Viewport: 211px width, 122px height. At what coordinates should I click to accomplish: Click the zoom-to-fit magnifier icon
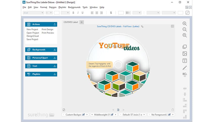coord(185,35)
